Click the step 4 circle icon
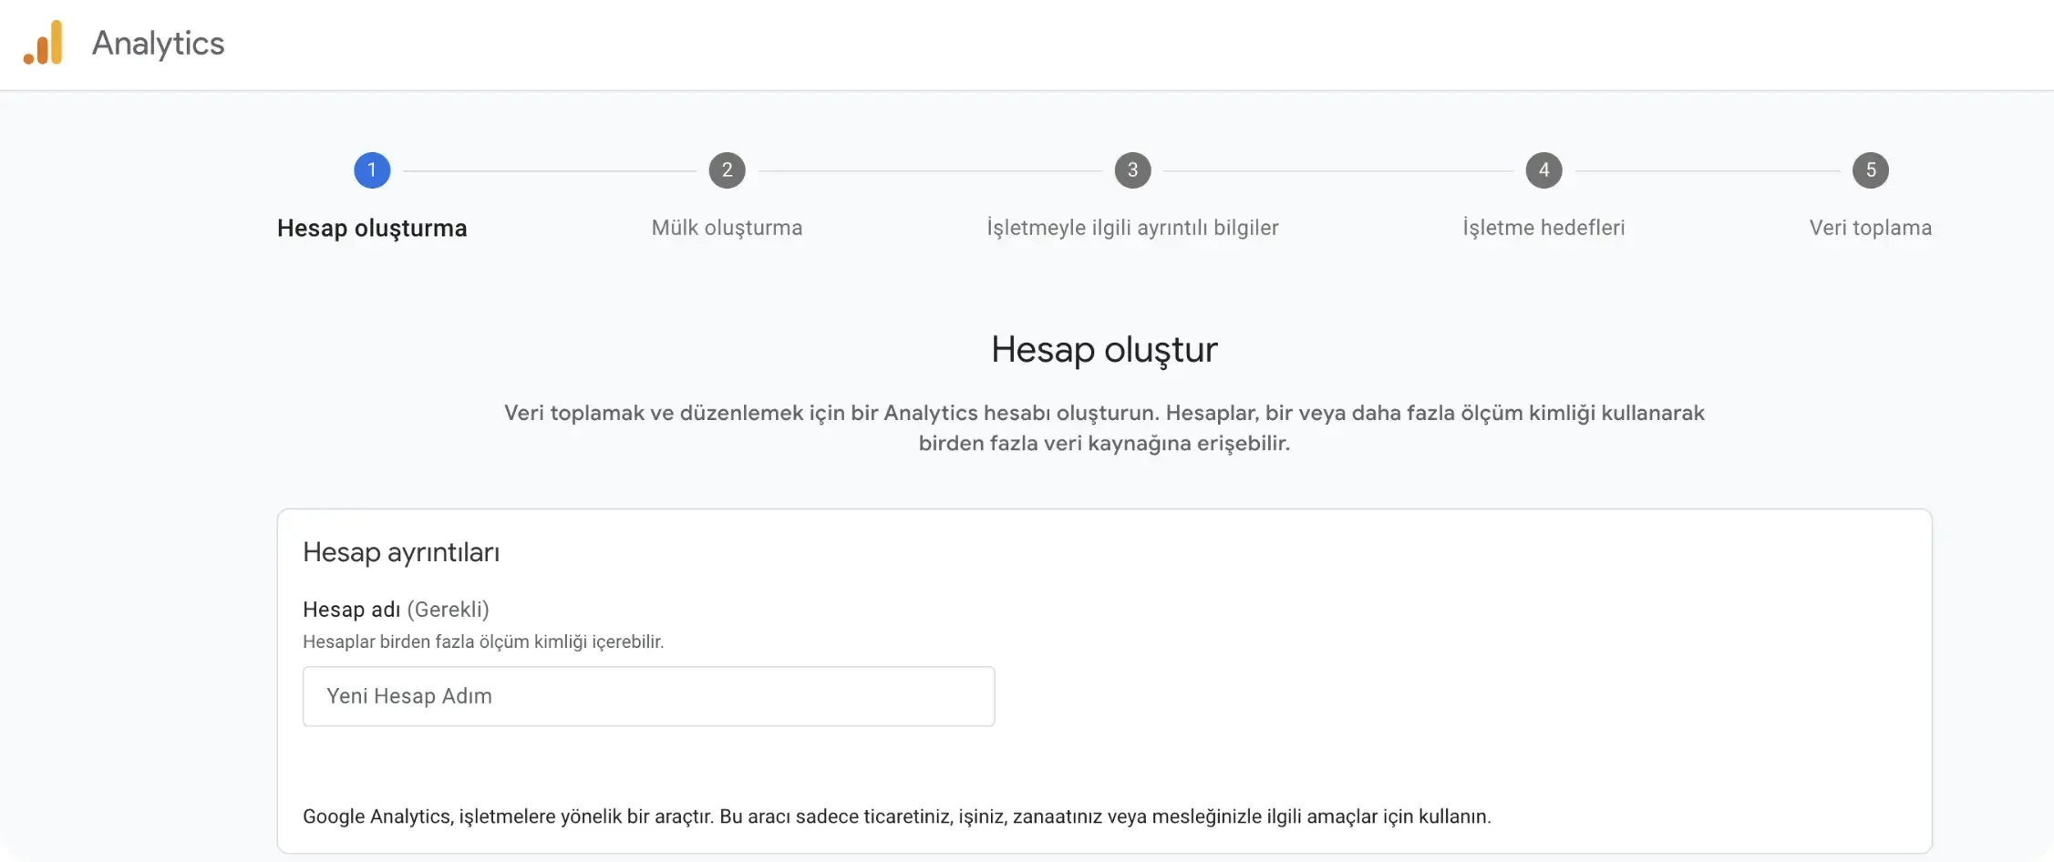 (x=1543, y=170)
